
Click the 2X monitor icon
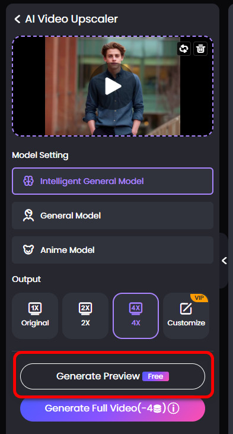tap(85, 309)
